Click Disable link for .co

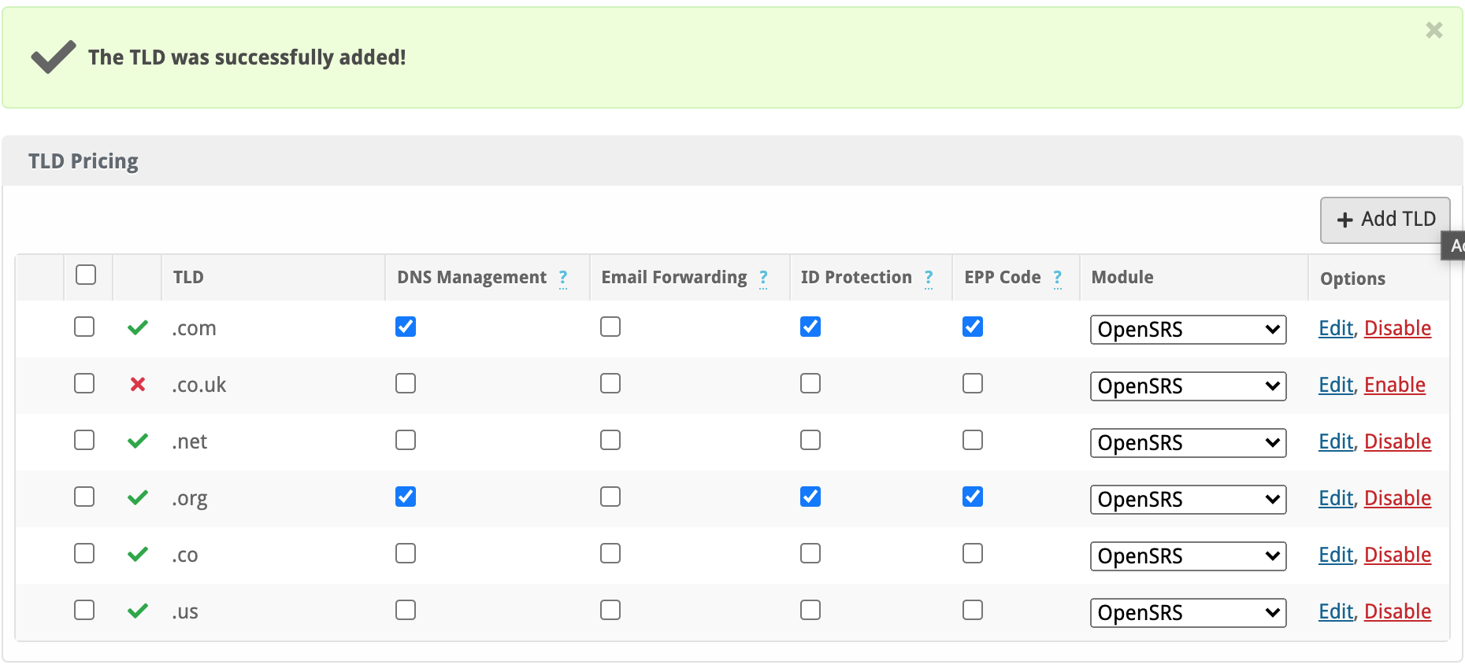pos(1397,555)
